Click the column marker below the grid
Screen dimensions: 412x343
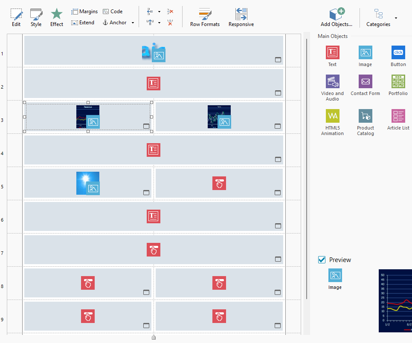click(x=154, y=337)
